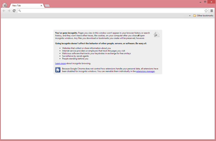This screenshot has height=141, width=216.
Task: Click the magnifier icon in address bar
Action: point(20,11)
